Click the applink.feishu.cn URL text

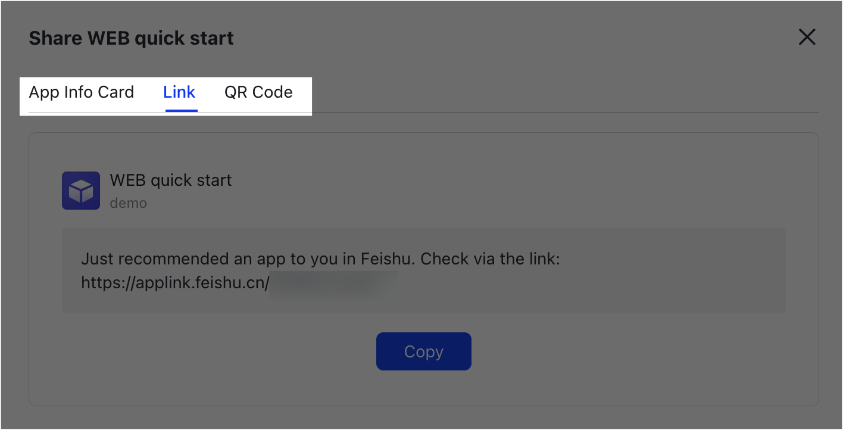[176, 282]
